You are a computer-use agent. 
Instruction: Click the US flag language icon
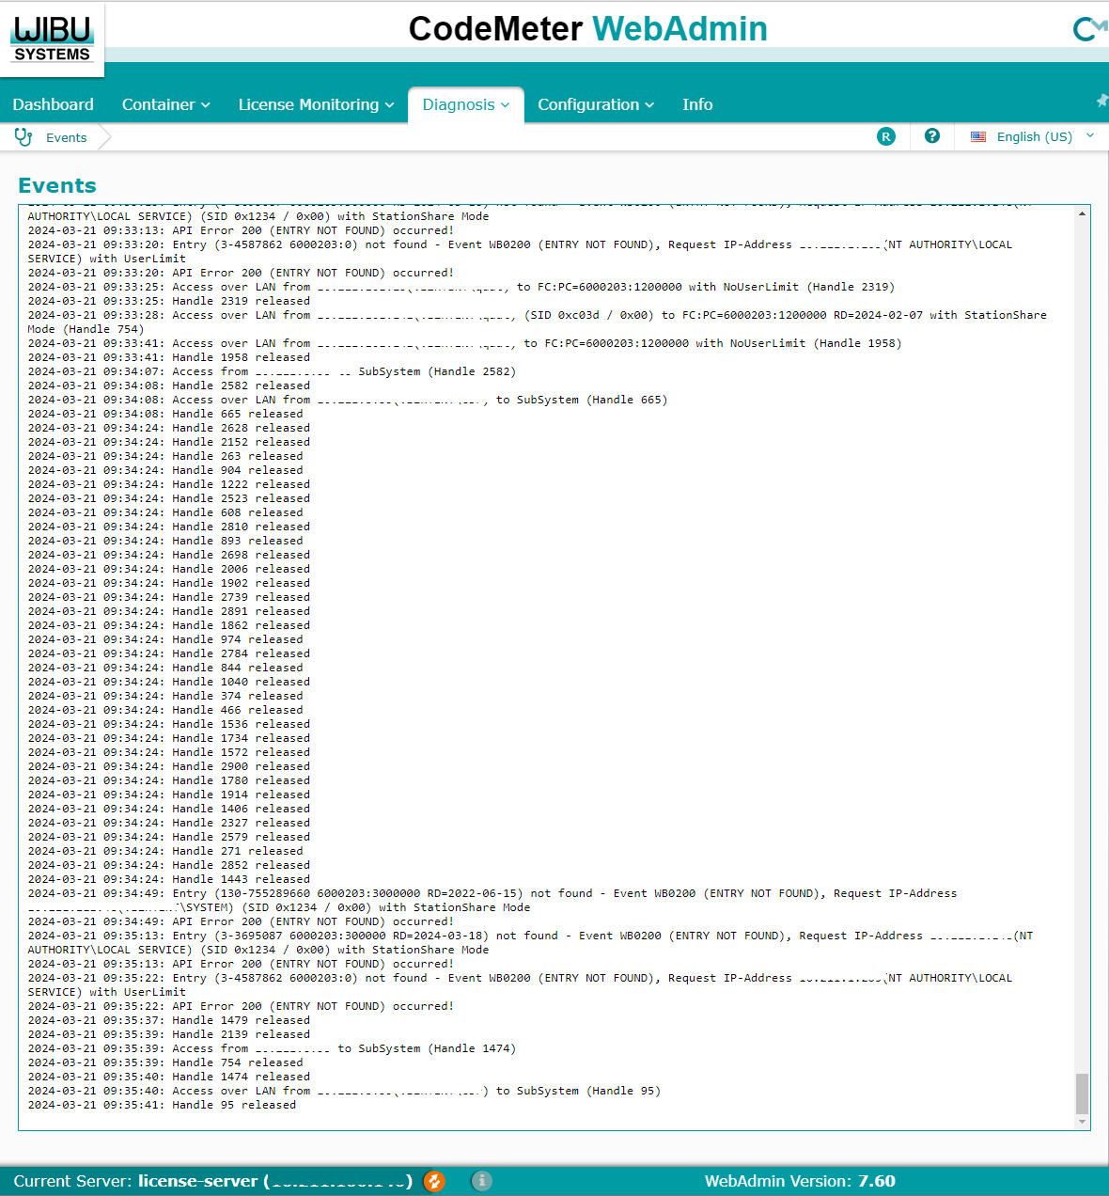point(978,136)
